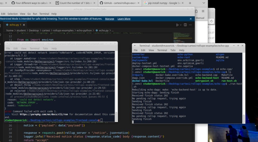
Task: Maximize the echo-cpp terminal window
Action: tap(238, 46)
